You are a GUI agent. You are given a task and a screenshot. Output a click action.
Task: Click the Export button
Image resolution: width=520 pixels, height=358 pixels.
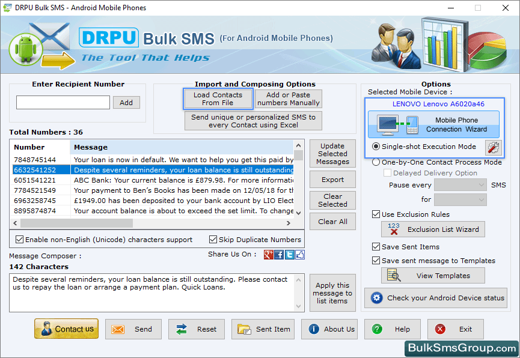(332, 180)
